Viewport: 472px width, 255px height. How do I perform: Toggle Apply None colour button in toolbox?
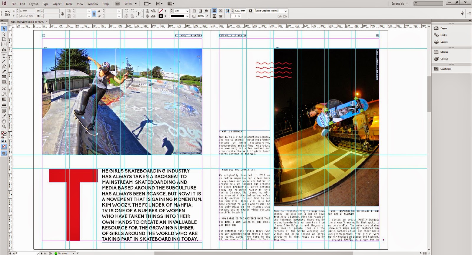click(x=4, y=146)
